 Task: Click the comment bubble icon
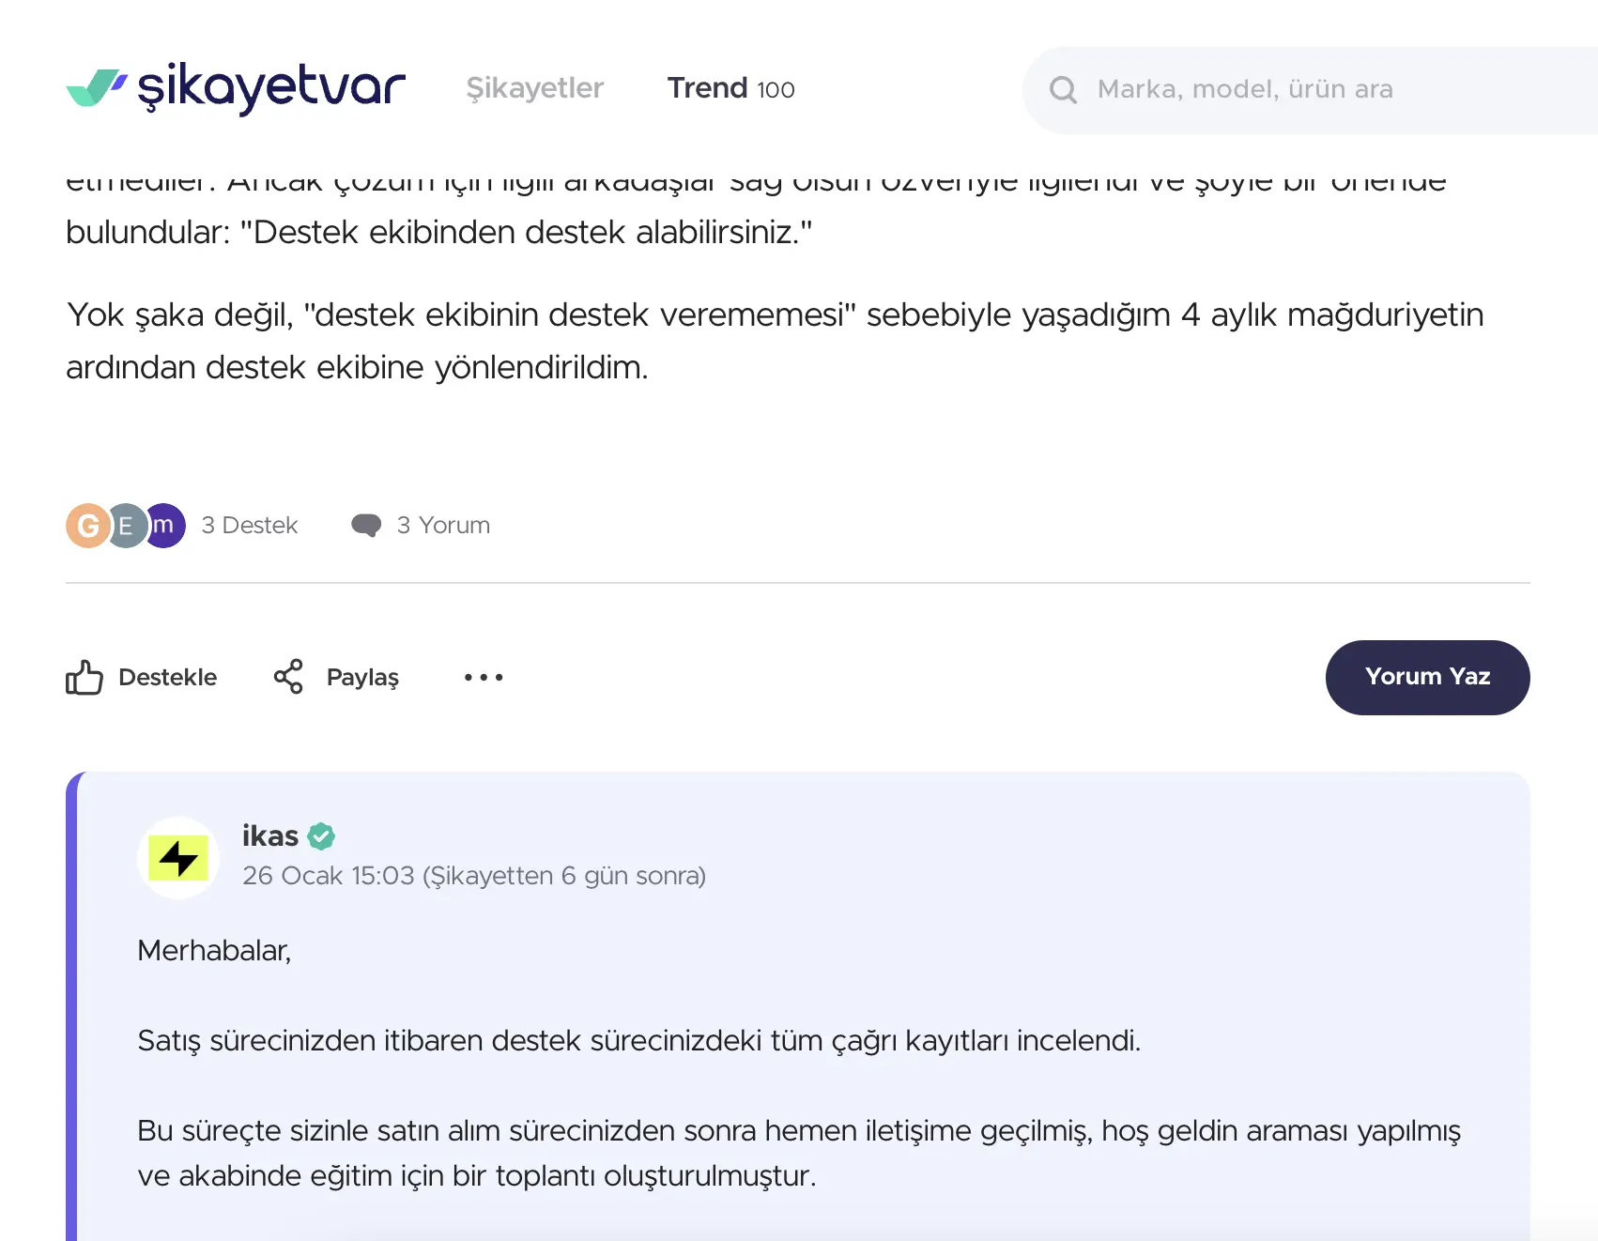click(366, 526)
